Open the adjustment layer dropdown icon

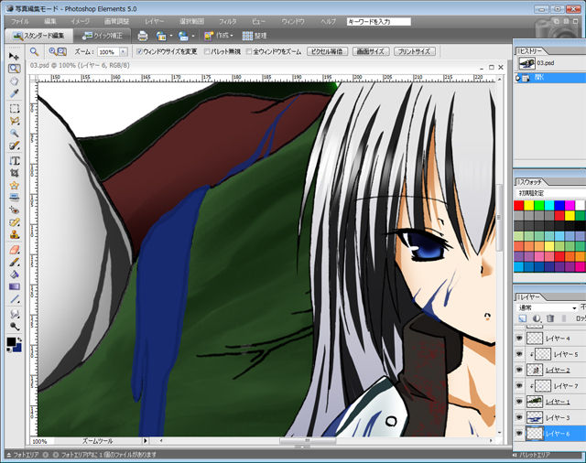(x=537, y=318)
